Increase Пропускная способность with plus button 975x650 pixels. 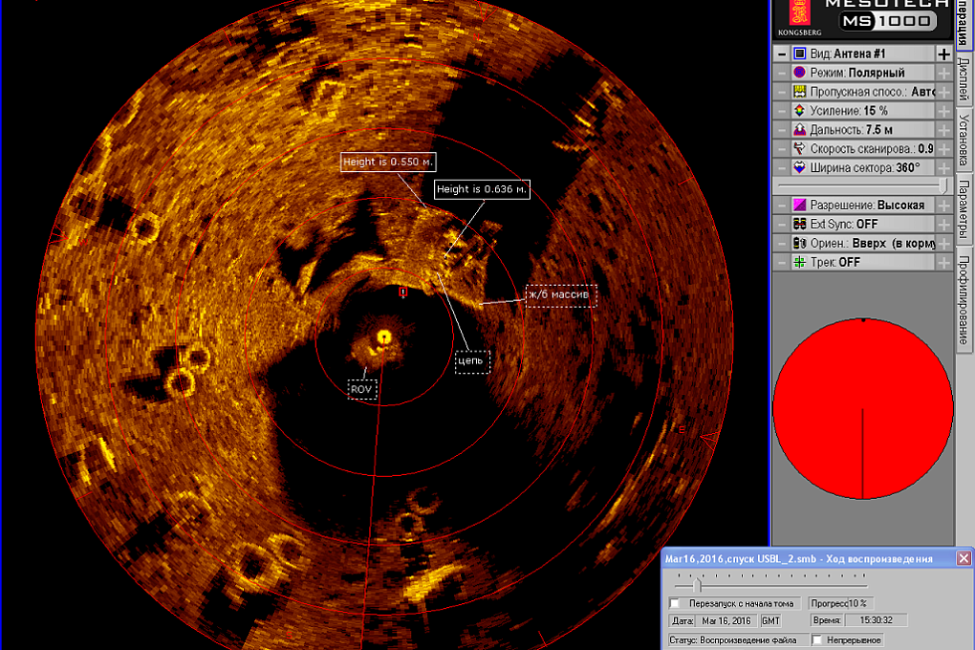point(943,92)
